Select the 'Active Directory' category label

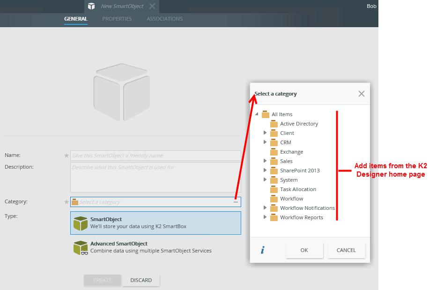point(299,124)
